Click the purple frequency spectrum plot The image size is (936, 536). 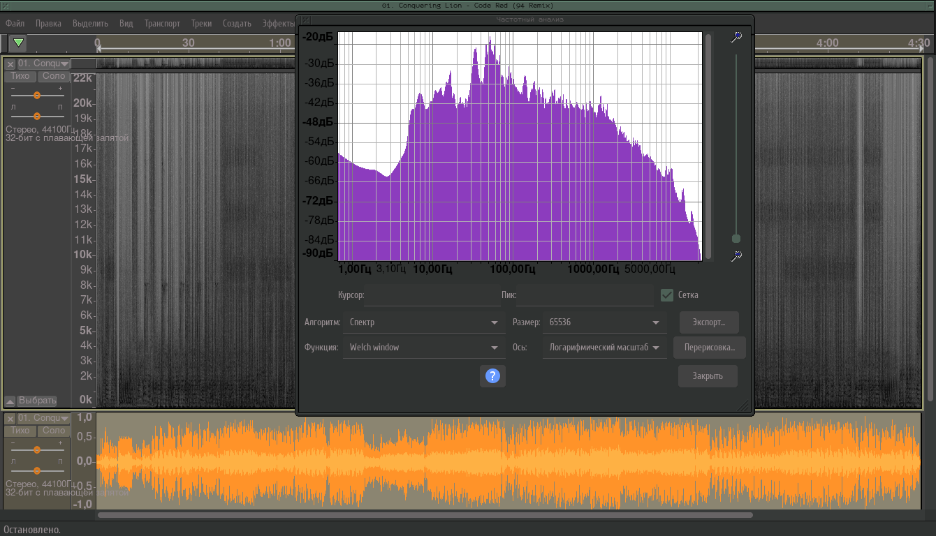pyautogui.click(x=520, y=146)
